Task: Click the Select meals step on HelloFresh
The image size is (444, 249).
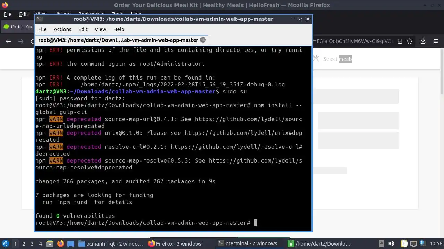Action: 338,59
